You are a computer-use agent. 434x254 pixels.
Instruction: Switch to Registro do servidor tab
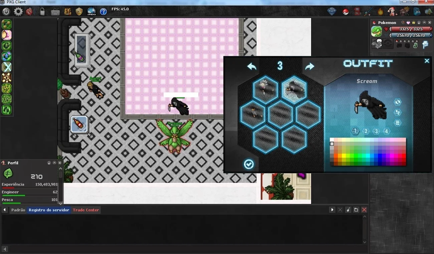[x=49, y=210]
